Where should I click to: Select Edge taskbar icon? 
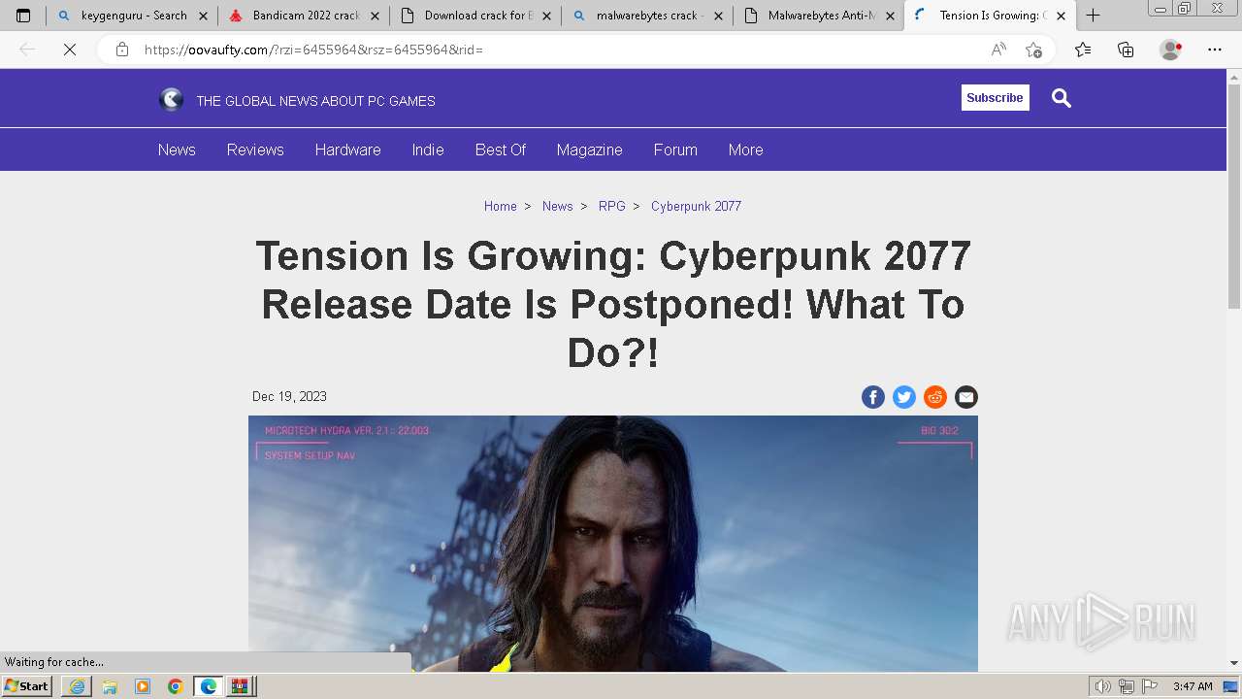click(x=209, y=686)
